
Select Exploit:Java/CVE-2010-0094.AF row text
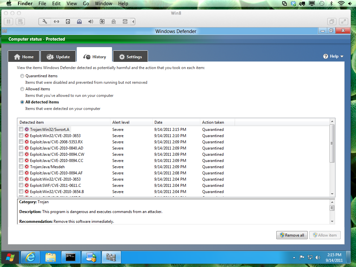(x=56, y=173)
